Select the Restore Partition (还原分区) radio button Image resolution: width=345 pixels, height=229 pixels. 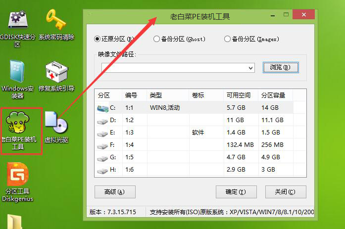[97, 39]
